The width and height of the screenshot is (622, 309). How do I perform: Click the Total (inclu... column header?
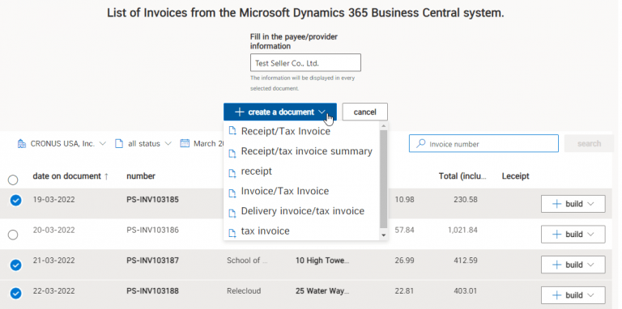pos(462,176)
